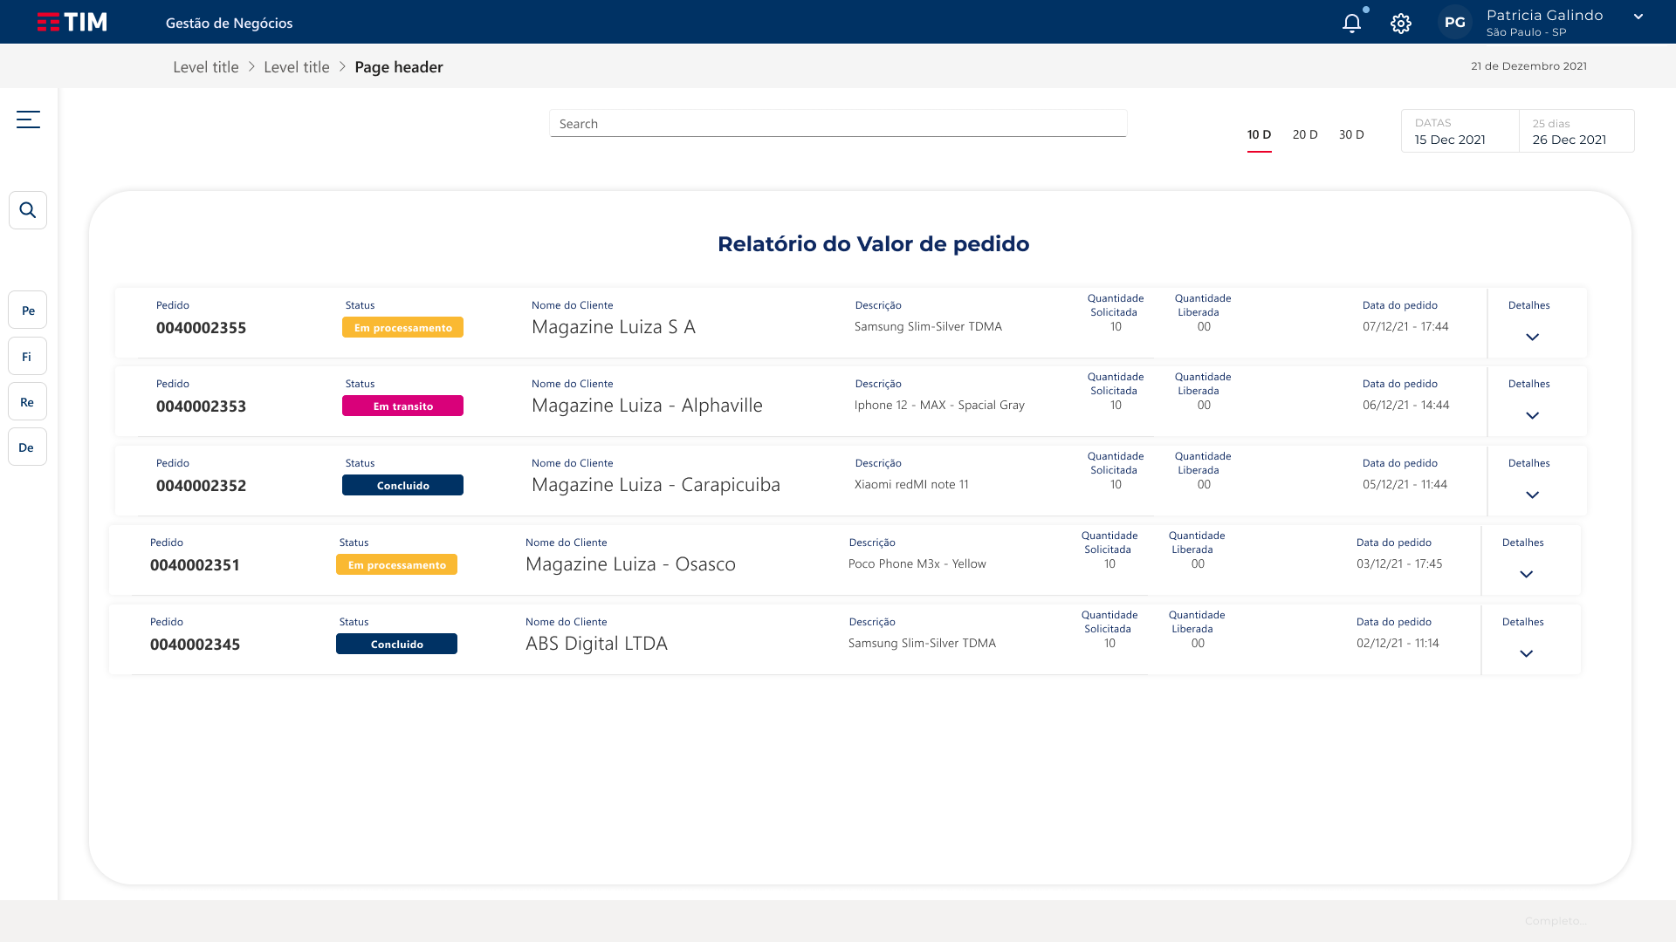The width and height of the screenshot is (1676, 942).
Task: Click client Magazine Luiza - Carapicuiba
Action: coord(656,485)
